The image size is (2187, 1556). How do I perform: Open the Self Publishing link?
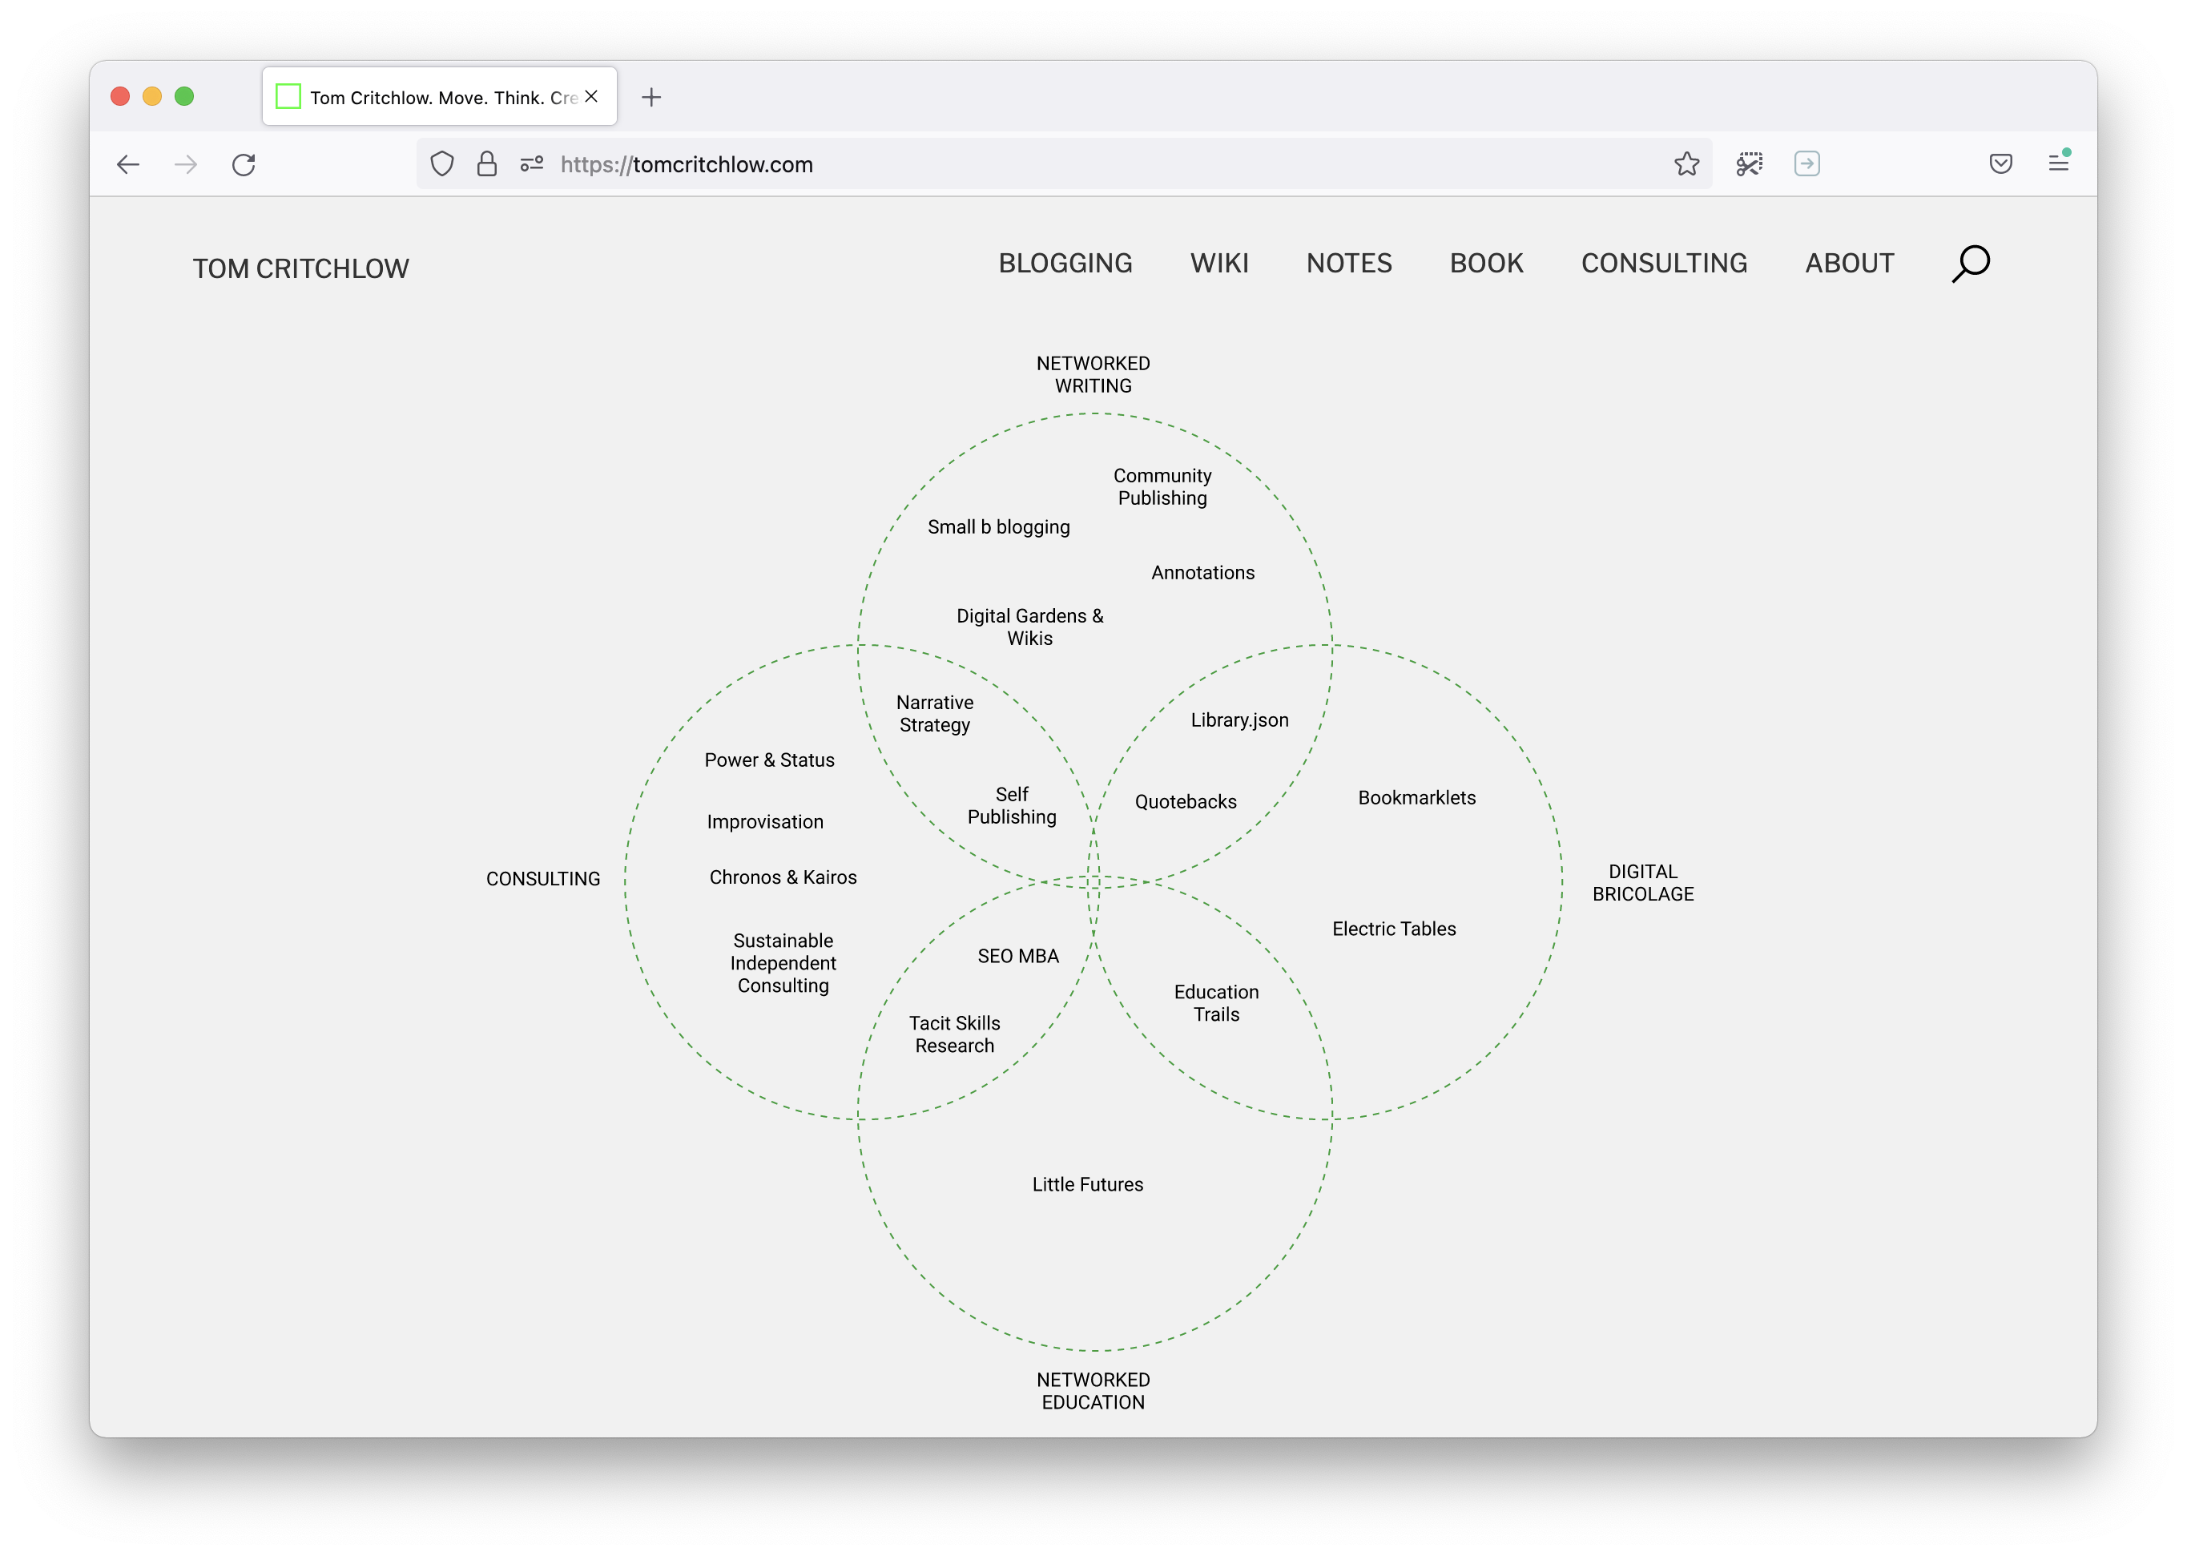[1012, 806]
